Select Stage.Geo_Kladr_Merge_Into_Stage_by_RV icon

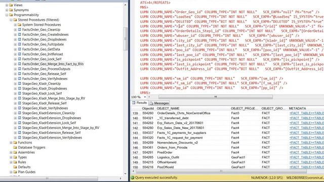coord(20,99)
